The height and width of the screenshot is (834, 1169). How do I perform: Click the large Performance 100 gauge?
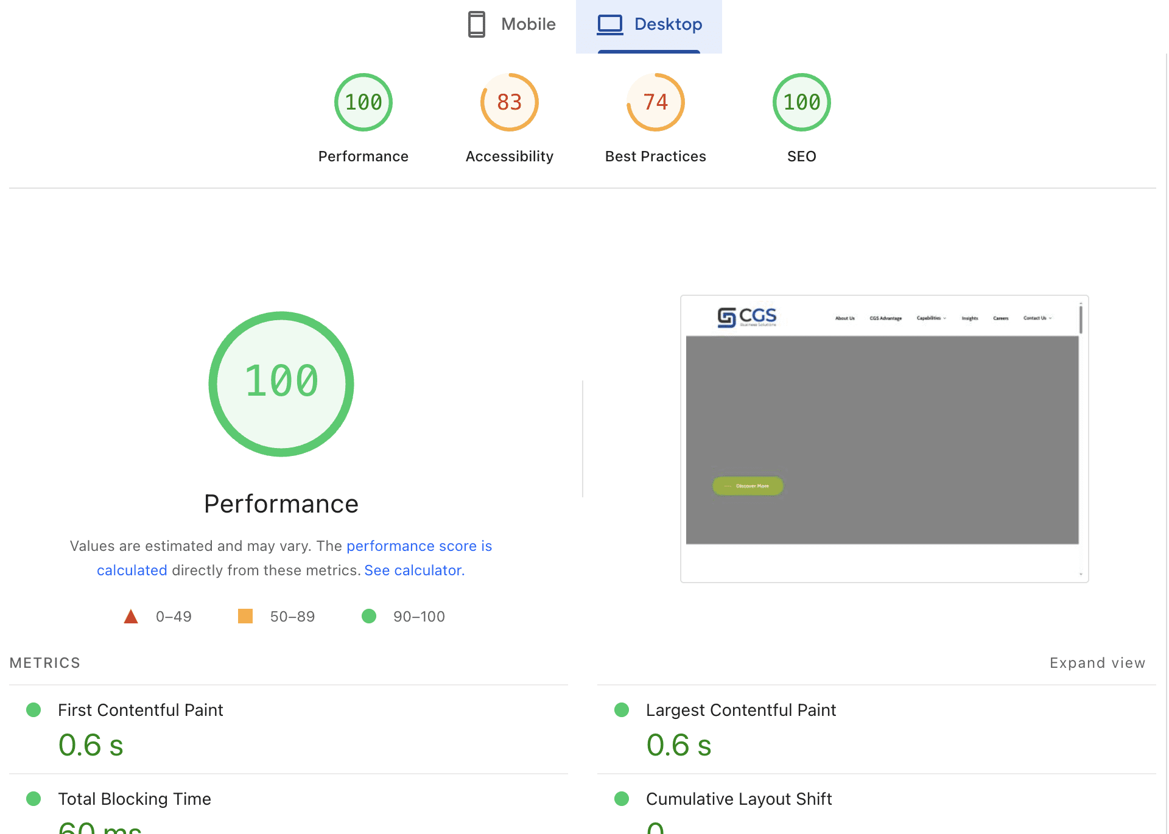(x=281, y=384)
